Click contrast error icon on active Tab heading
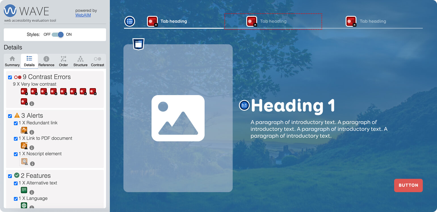The width and height of the screenshot is (437, 212). point(152,21)
